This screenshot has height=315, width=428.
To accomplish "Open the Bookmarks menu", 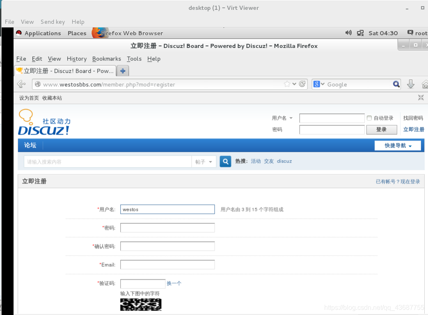I will 106,59.
